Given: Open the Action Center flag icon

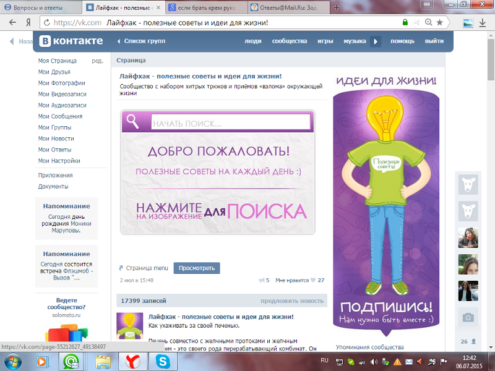Looking at the screenshot, I should 444,362.
